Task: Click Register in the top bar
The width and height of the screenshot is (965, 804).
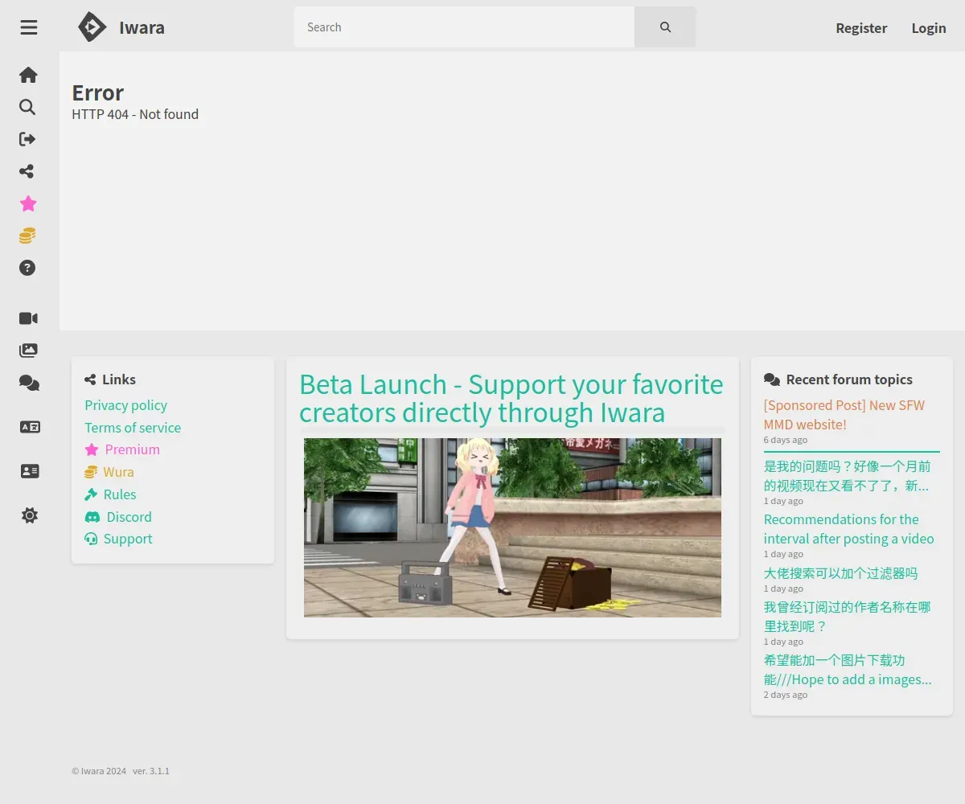Action: (861, 28)
